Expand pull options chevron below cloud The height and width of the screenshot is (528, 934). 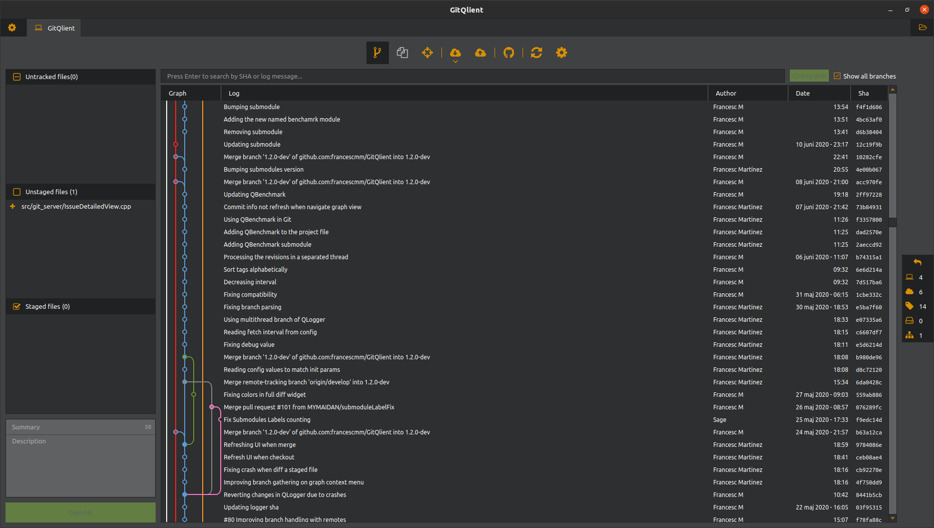(455, 62)
